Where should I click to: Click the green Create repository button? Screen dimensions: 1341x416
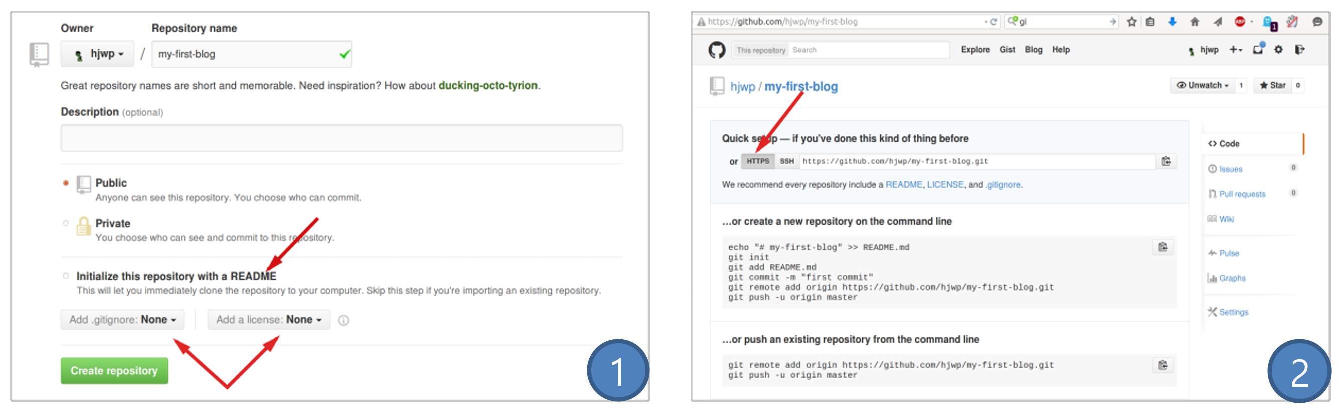114,371
